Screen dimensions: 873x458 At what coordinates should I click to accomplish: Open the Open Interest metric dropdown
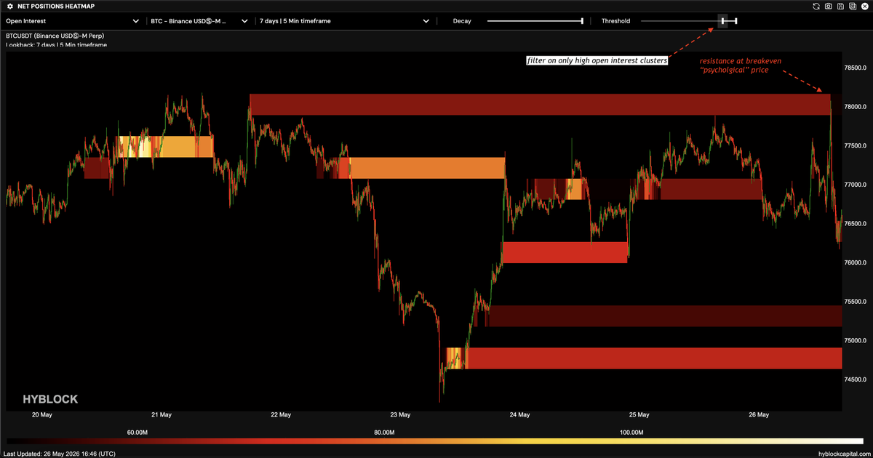click(73, 21)
